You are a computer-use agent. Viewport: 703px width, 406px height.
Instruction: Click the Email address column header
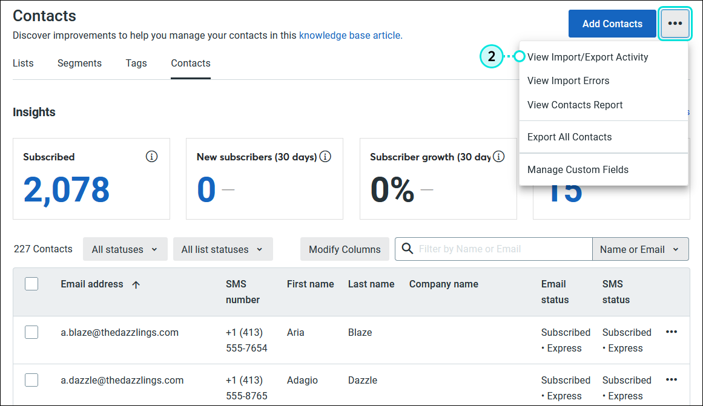tap(92, 284)
